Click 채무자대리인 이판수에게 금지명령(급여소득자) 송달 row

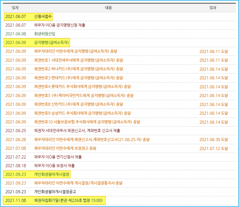[75, 51]
